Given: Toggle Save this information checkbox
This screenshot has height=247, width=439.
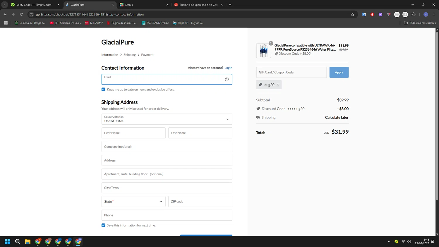Looking at the screenshot, I should pyautogui.click(x=103, y=225).
